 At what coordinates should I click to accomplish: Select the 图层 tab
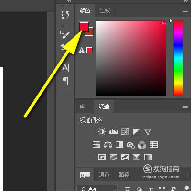click(x=85, y=175)
